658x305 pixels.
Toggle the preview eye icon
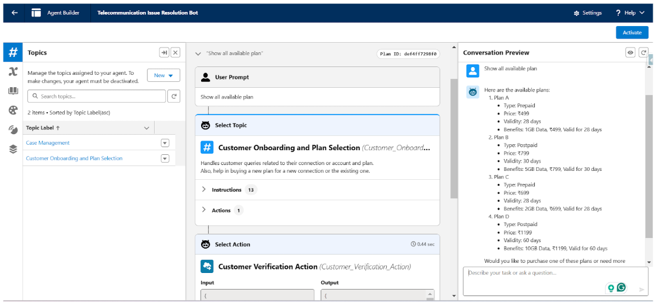click(630, 53)
